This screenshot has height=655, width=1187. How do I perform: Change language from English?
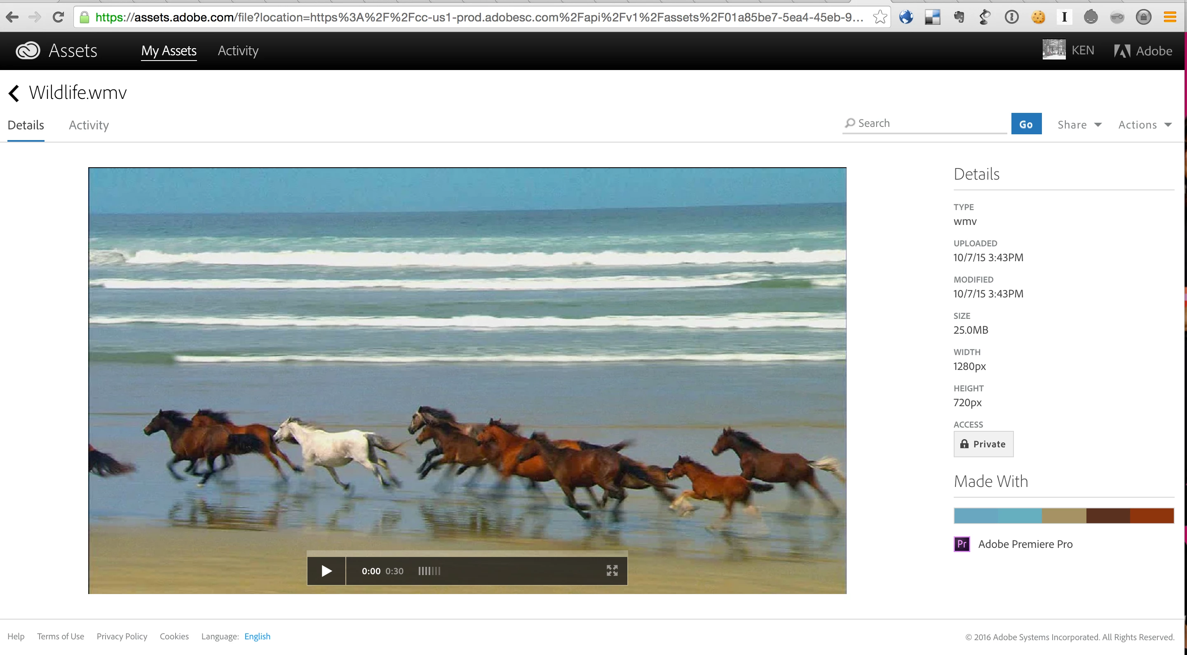257,636
